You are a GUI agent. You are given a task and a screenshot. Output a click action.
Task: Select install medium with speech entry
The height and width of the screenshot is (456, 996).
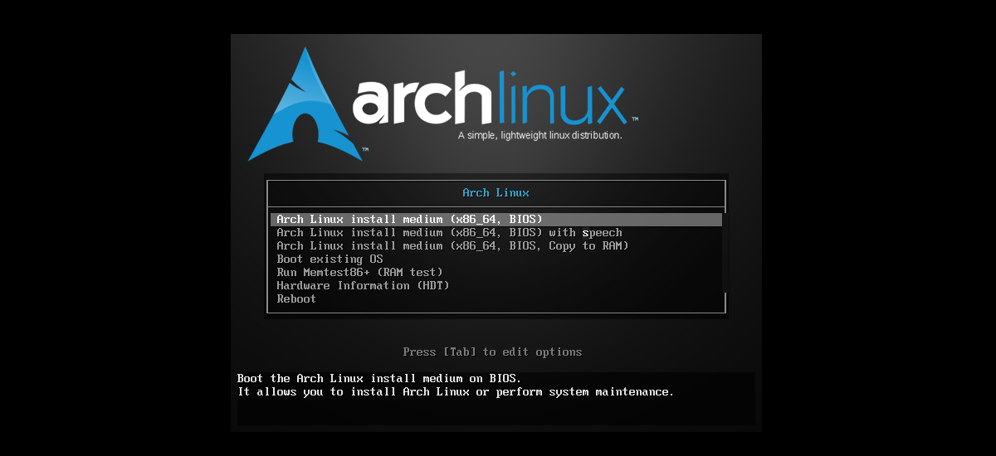pyautogui.click(x=449, y=233)
